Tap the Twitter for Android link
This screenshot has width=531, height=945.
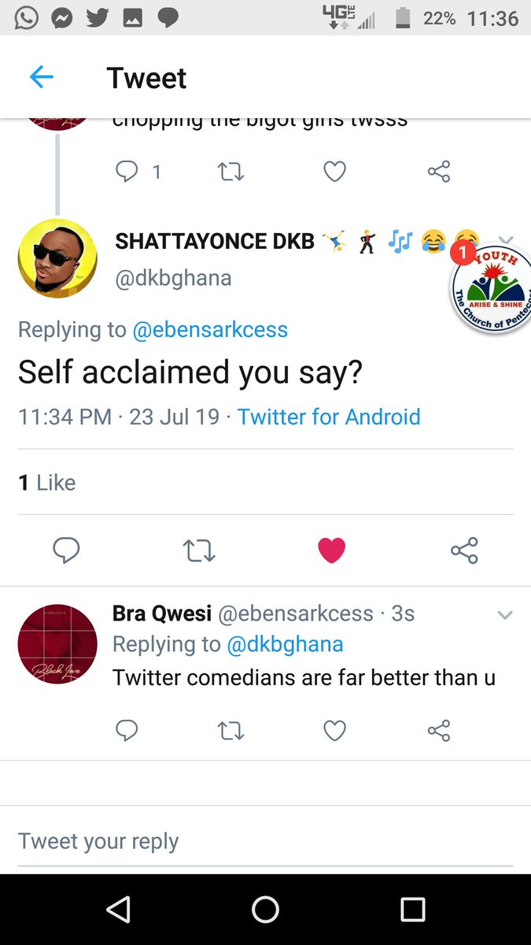329,417
